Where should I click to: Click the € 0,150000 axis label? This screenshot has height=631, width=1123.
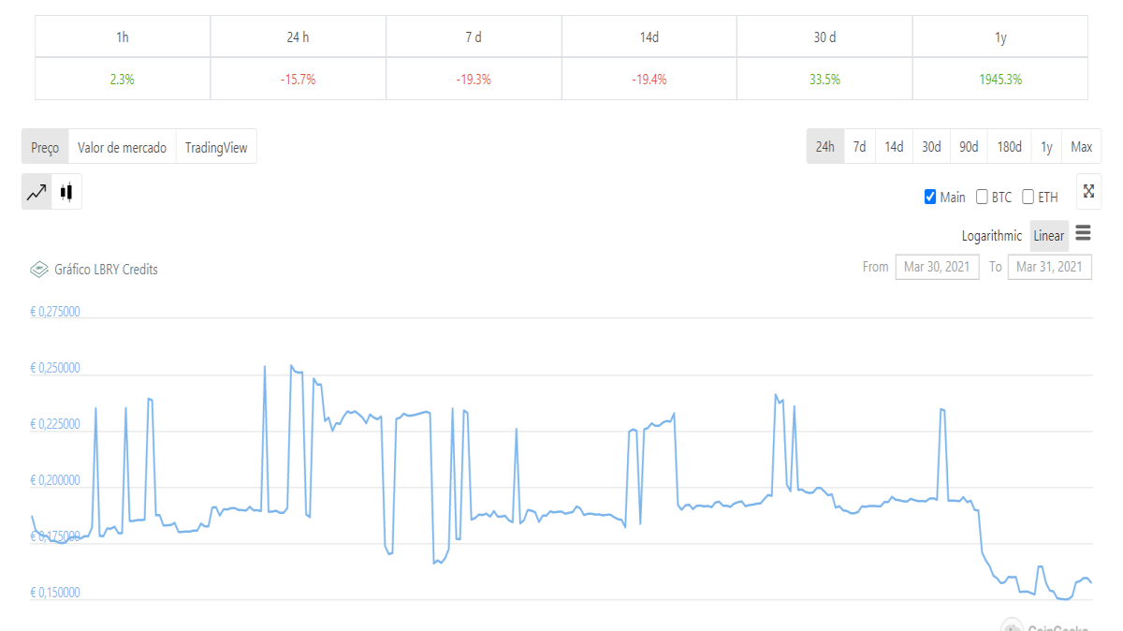[55, 593]
